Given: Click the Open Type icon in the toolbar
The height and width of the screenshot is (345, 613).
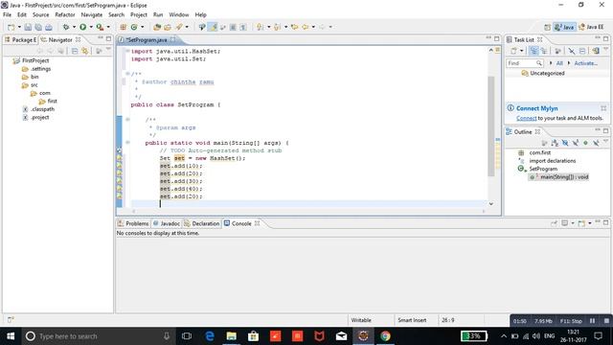Looking at the screenshot, I should [x=157, y=27].
